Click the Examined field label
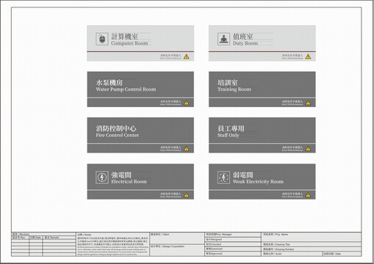This screenshot has width=374, height=264. (214, 249)
